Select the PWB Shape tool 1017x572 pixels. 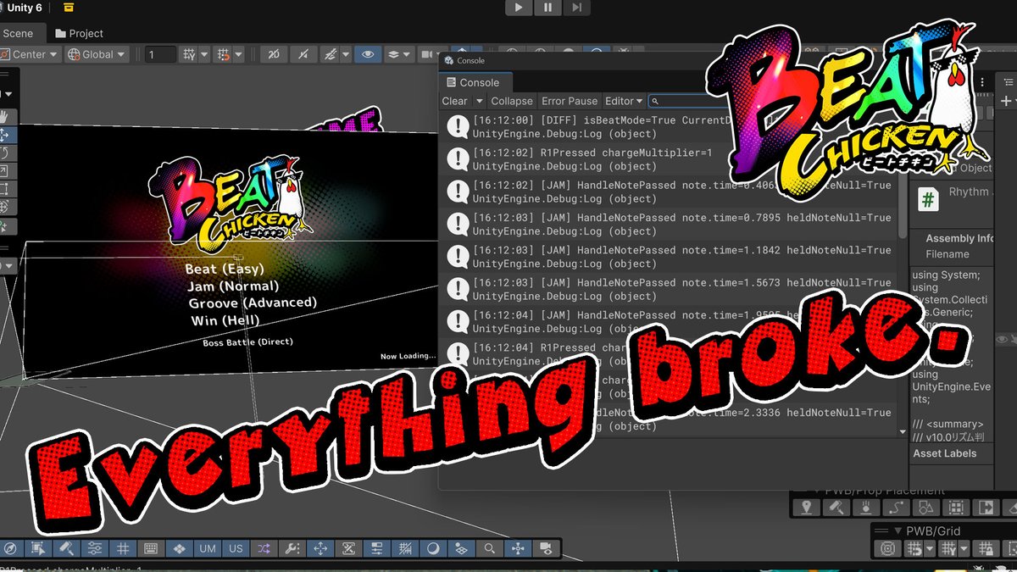coord(925,507)
